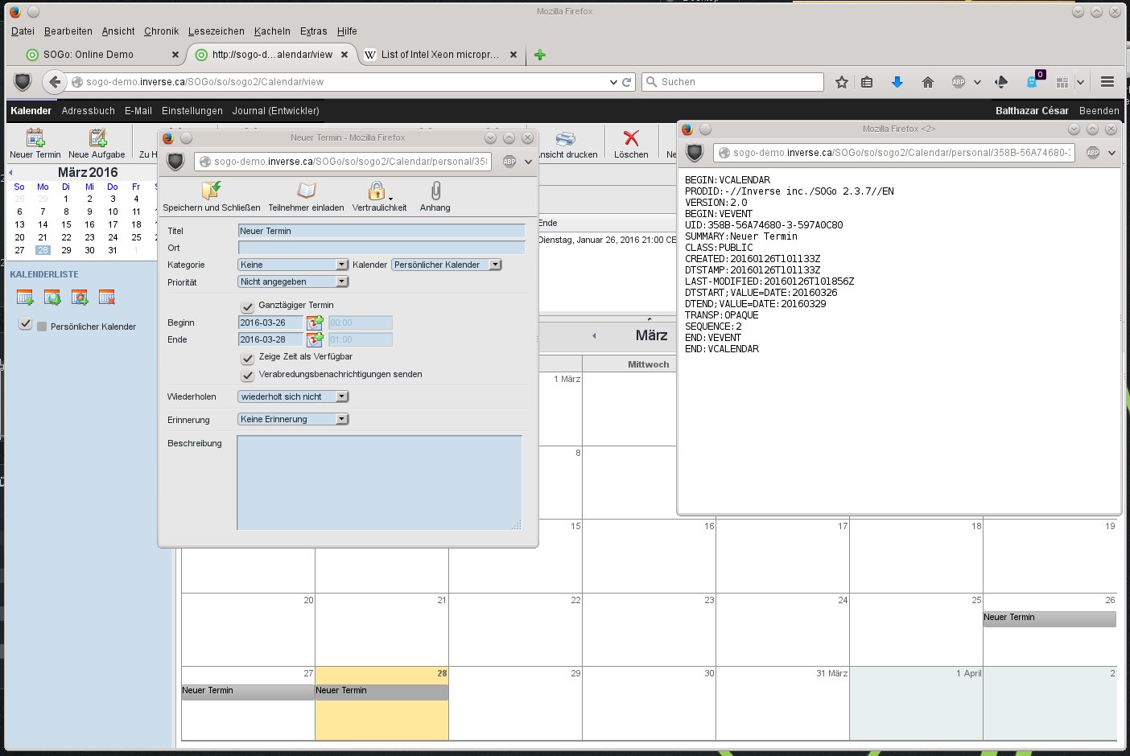Open Vertraulichkeit lock menu
This screenshot has width=1130, height=756.
[377, 191]
